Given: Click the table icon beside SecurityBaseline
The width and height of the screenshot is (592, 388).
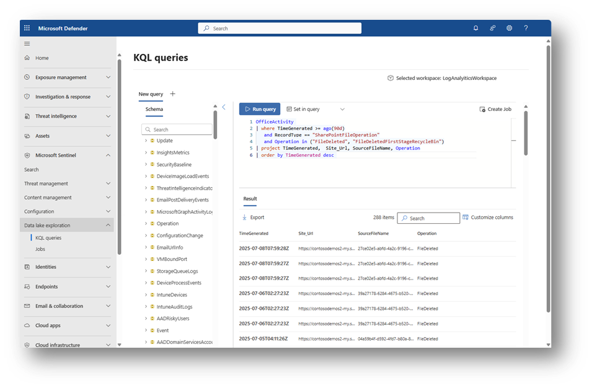Looking at the screenshot, I should (152, 165).
